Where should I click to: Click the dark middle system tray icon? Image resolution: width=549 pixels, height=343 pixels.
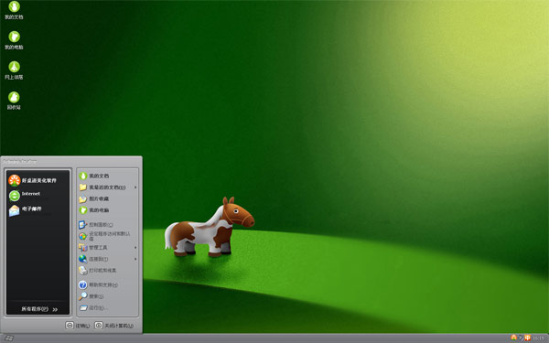(x=521, y=338)
